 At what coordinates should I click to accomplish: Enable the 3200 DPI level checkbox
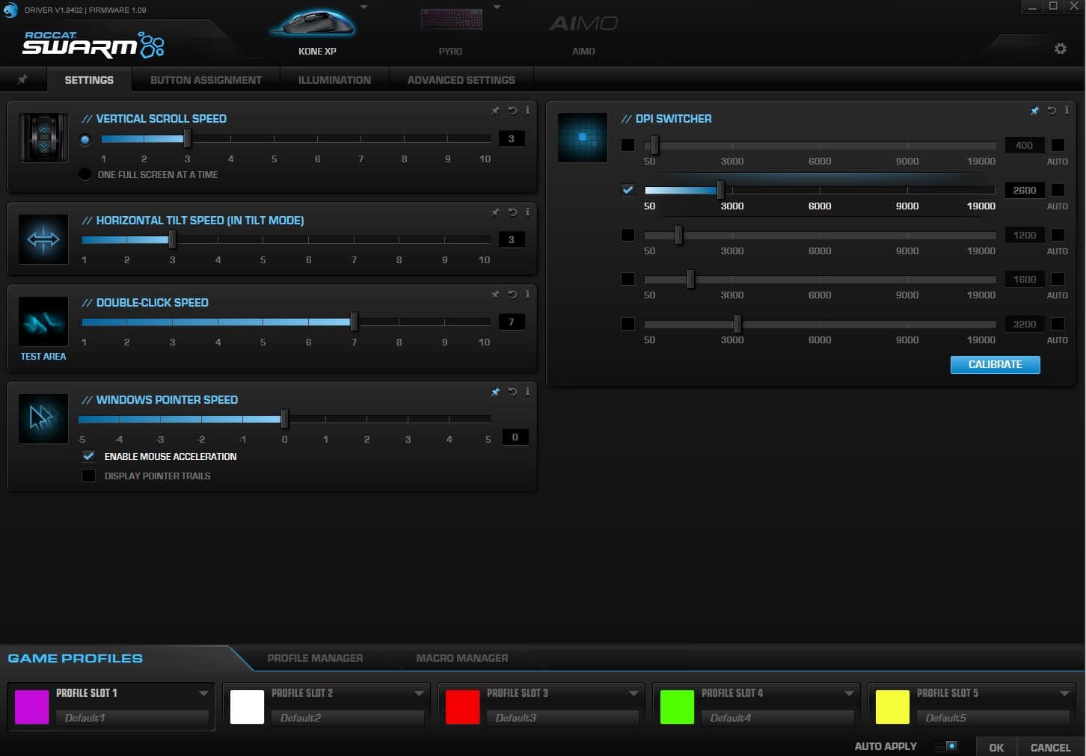[x=628, y=324]
